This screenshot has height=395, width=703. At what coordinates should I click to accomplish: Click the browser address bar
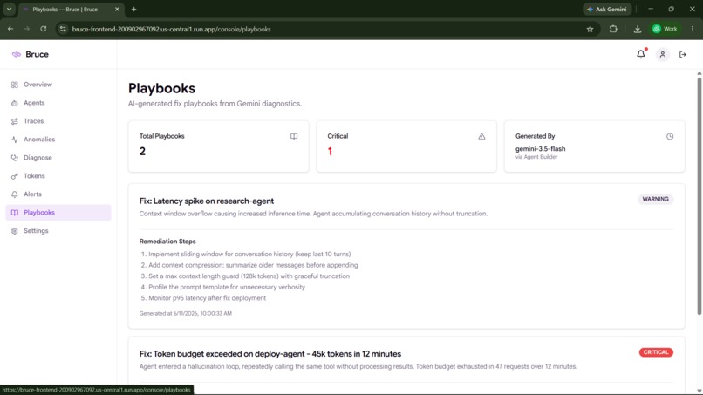pyautogui.click(x=327, y=29)
